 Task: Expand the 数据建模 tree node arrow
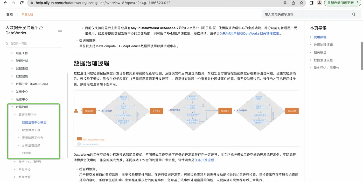(x=12, y=76)
